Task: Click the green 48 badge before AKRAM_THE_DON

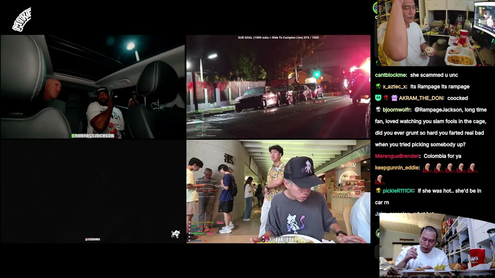Action: (378, 98)
